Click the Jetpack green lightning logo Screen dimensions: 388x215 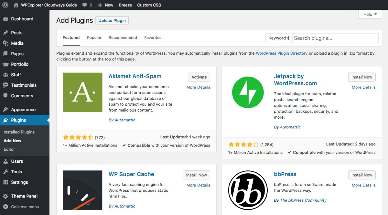pyautogui.click(x=248, y=92)
